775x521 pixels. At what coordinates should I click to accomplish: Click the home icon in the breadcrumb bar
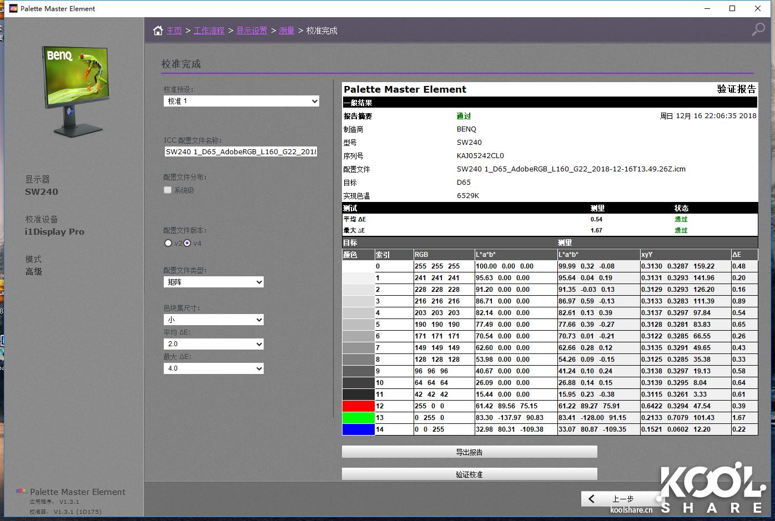158,31
